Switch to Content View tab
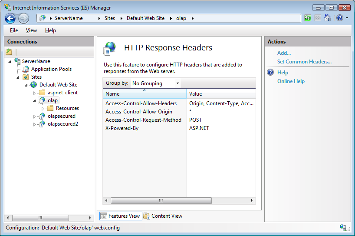The height and width of the screenshot is (236, 355). [167, 216]
